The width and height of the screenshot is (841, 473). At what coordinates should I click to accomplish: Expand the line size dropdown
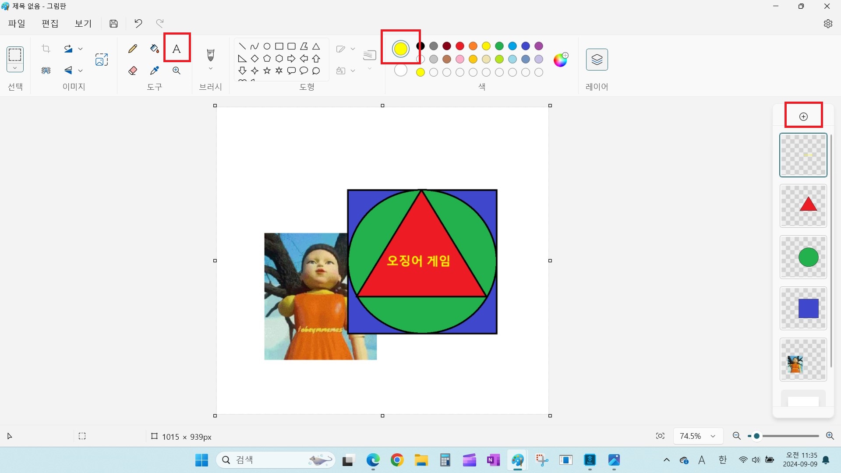370,69
